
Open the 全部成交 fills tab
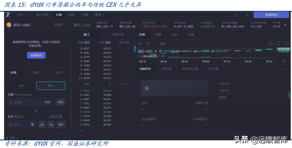[190, 69]
